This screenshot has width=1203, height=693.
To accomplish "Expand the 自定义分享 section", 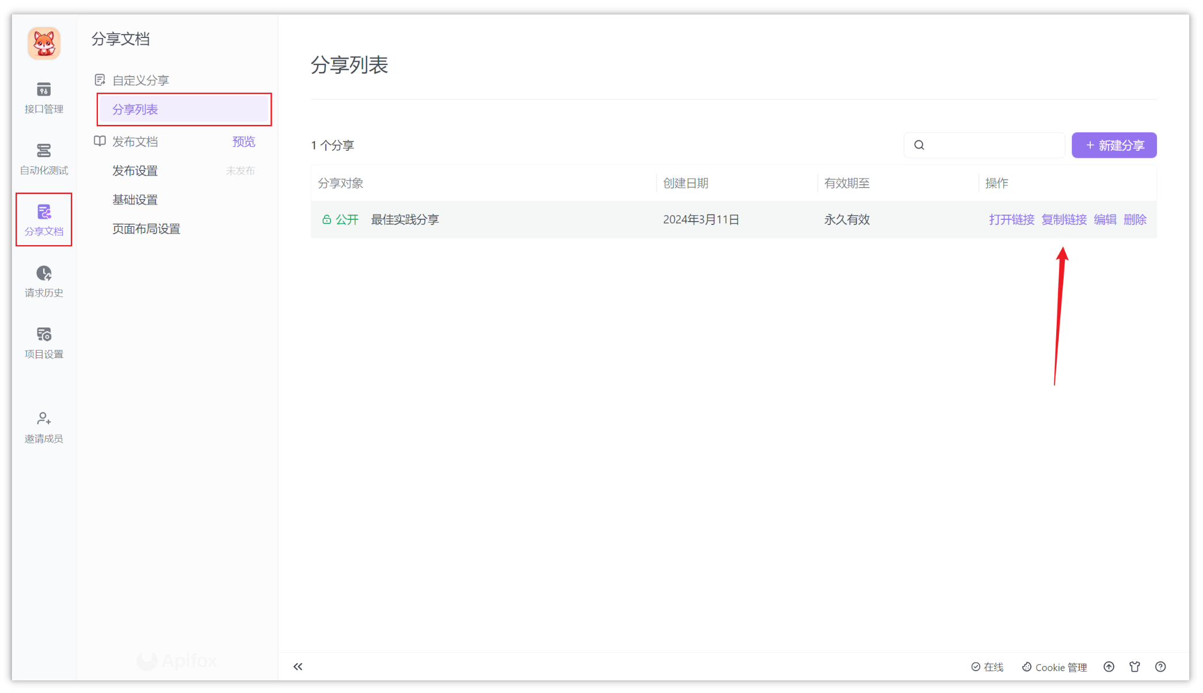I will [140, 80].
